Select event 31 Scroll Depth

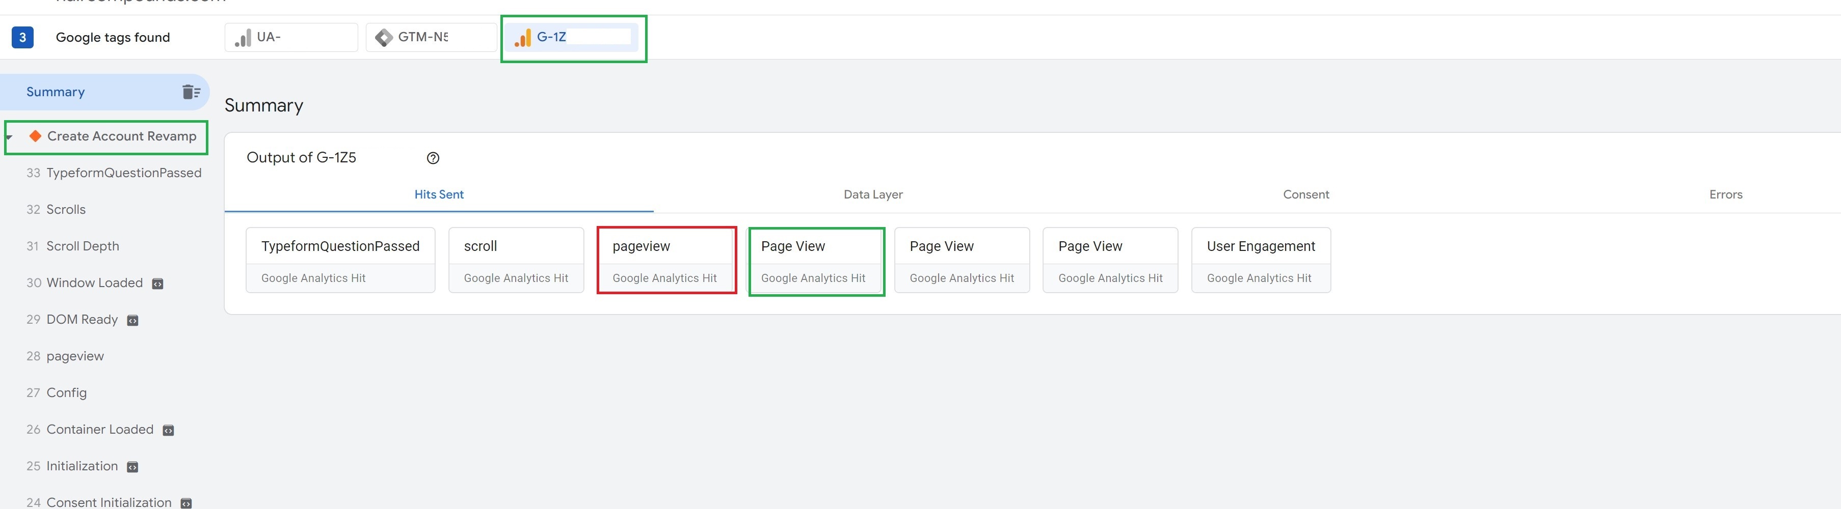(x=73, y=245)
